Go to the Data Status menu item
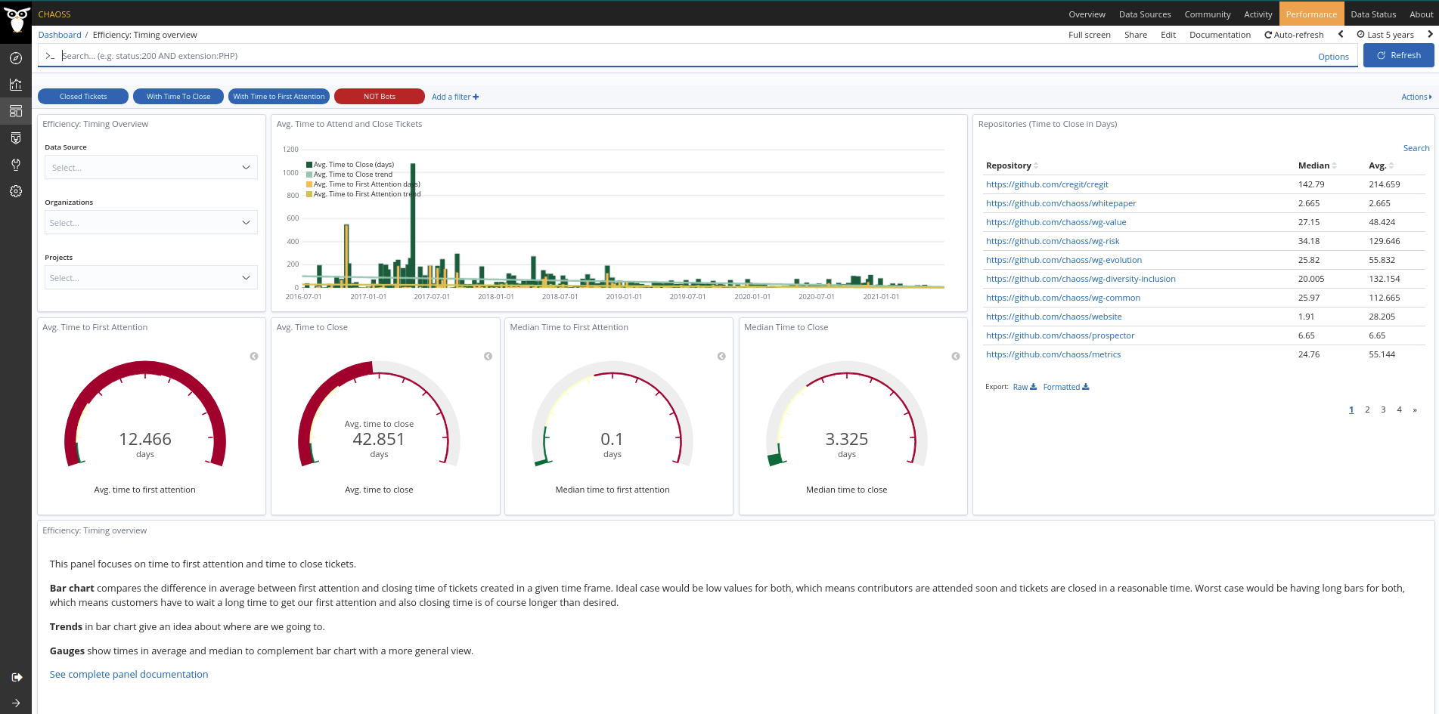The width and height of the screenshot is (1439, 714). tap(1372, 14)
